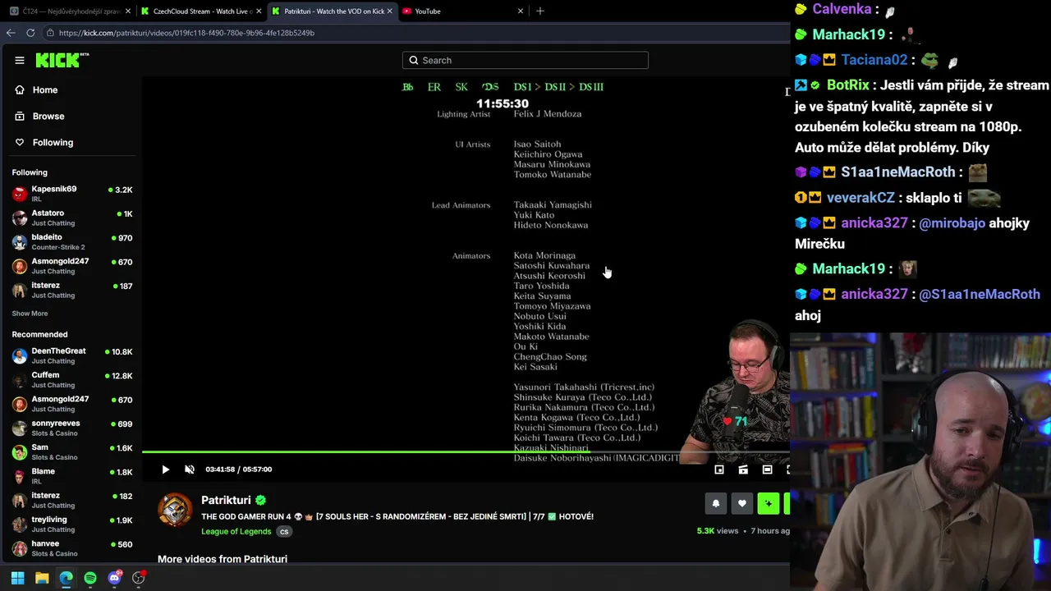Click the Recommended section heading
This screenshot has width=1051, height=591.
coord(39,334)
